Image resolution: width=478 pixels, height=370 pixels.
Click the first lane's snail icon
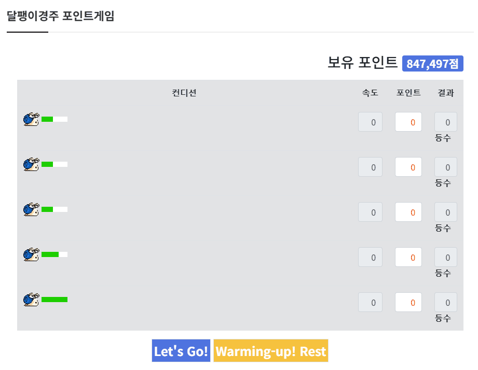tap(31, 119)
